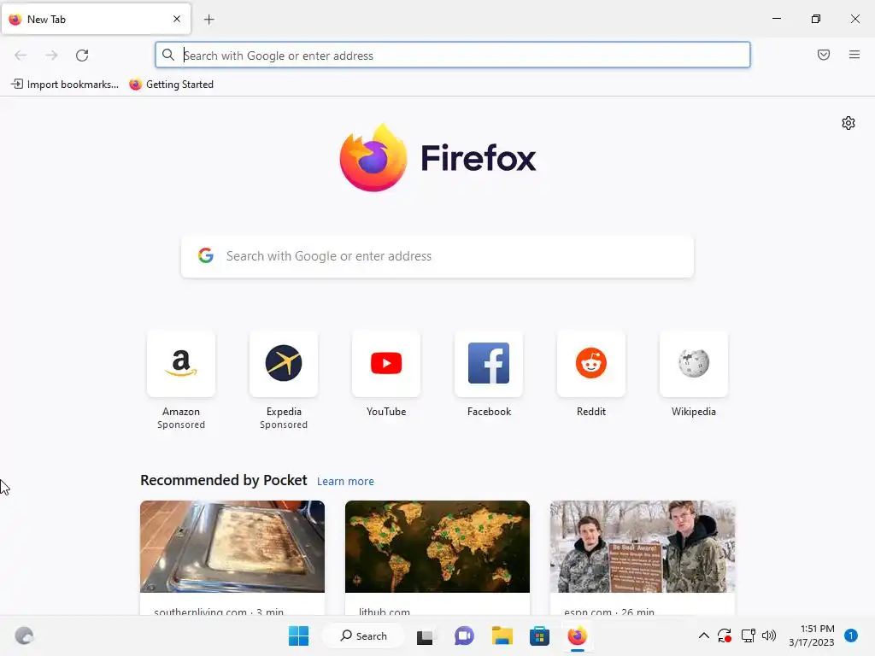This screenshot has width=875, height=656.
Task: Open Microsoft Store from taskbar
Action: click(x=540, y=635)
